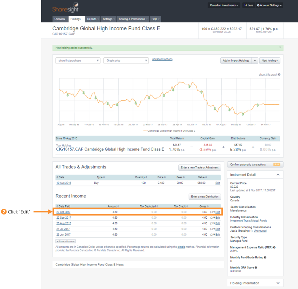Click help icon beside Monthly GPA Score

[256, 267]
